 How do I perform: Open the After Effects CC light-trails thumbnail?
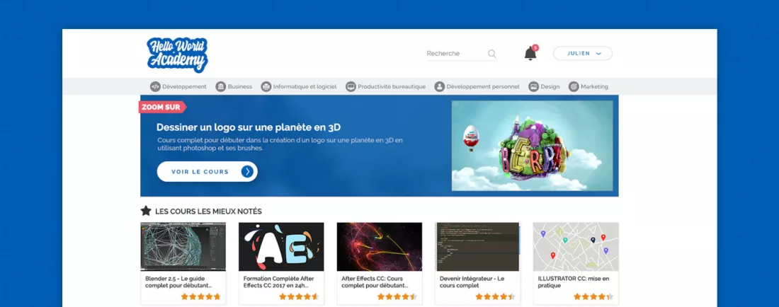pyautogui.click(x=380, y=246)
